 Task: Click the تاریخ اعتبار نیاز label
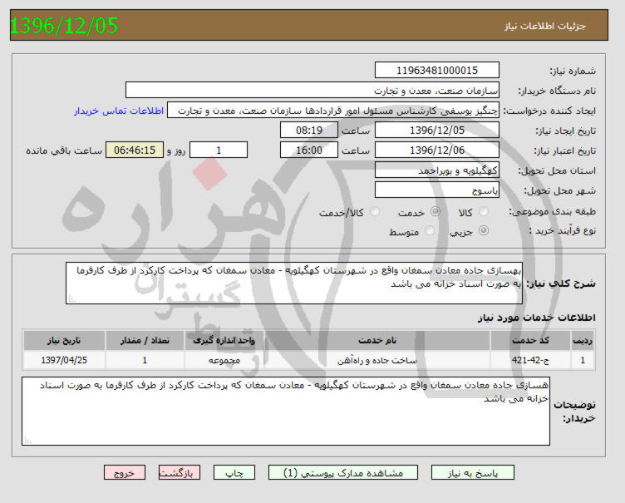pyautogui.click(x=565, y=150)
